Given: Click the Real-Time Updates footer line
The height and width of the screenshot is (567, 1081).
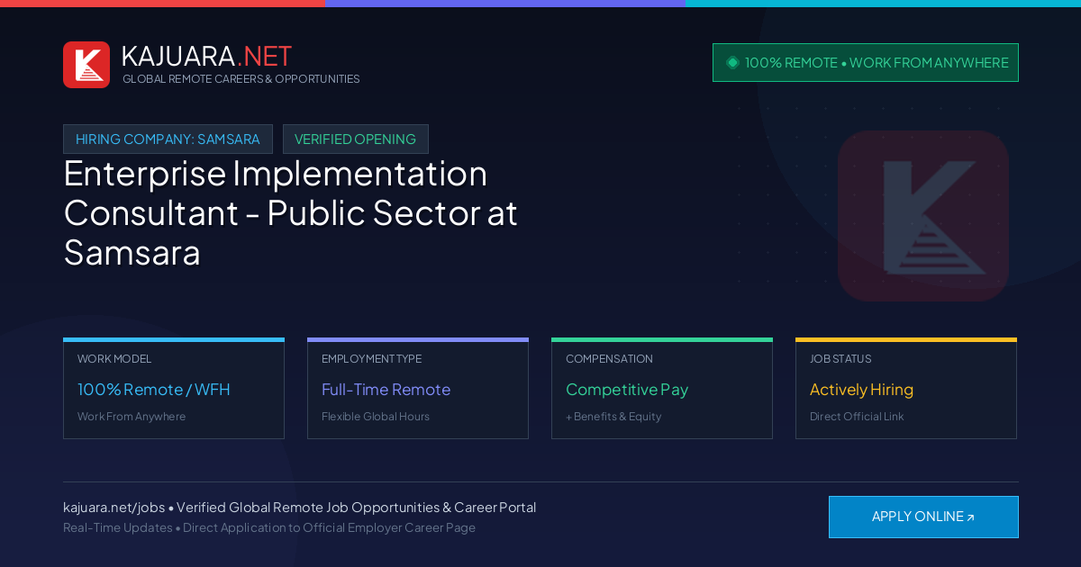Looking at the screenshot, I should [x=269, y=527].
